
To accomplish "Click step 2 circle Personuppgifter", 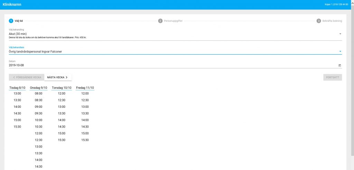I will point(160,21).
